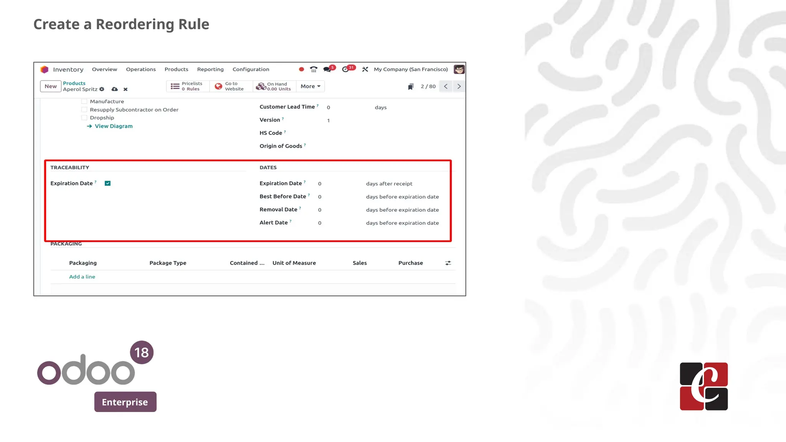This screenshot has width=786, height=442.
Task: Click the red recording indicator dot
Action: click(301, 69)
